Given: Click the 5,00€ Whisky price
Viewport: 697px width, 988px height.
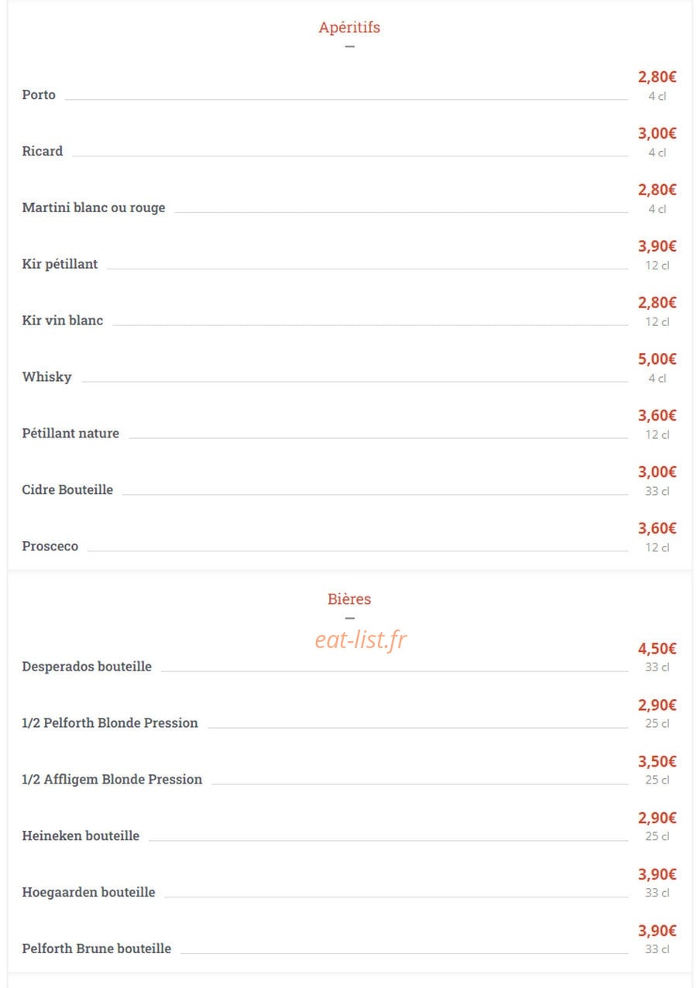Looking at the screenshot, I should 658,359.
